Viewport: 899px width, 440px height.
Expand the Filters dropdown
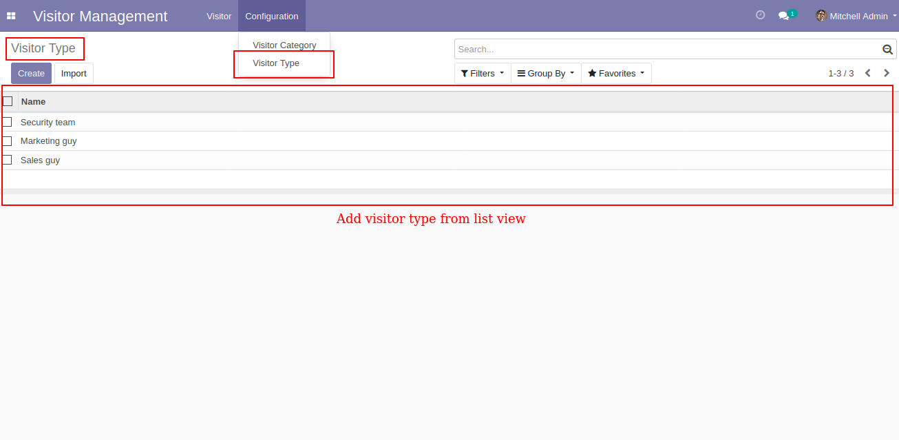[x=483, y=73]
